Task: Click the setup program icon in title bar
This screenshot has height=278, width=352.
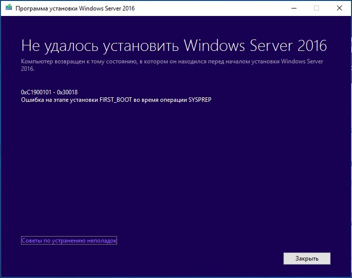Action: (8, 7)
